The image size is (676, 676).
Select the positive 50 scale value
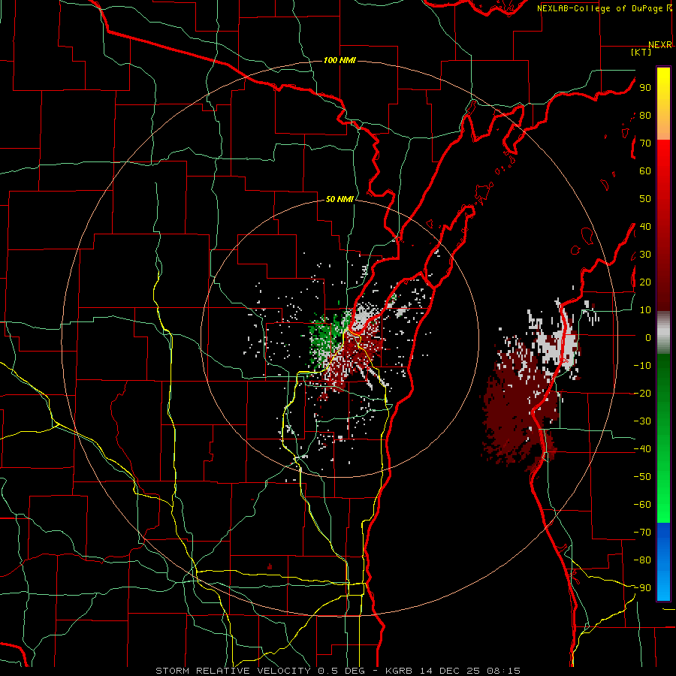tap(645, 199)
